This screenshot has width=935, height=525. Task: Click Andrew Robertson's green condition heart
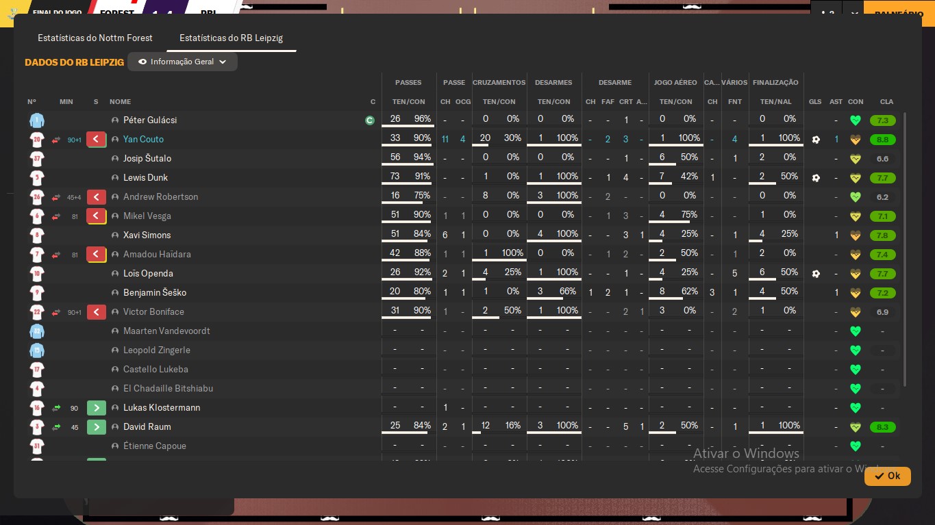point(855,197)
